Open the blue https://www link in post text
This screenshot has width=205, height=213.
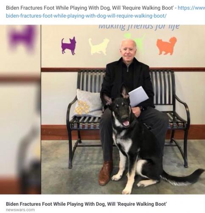(191, 8)
